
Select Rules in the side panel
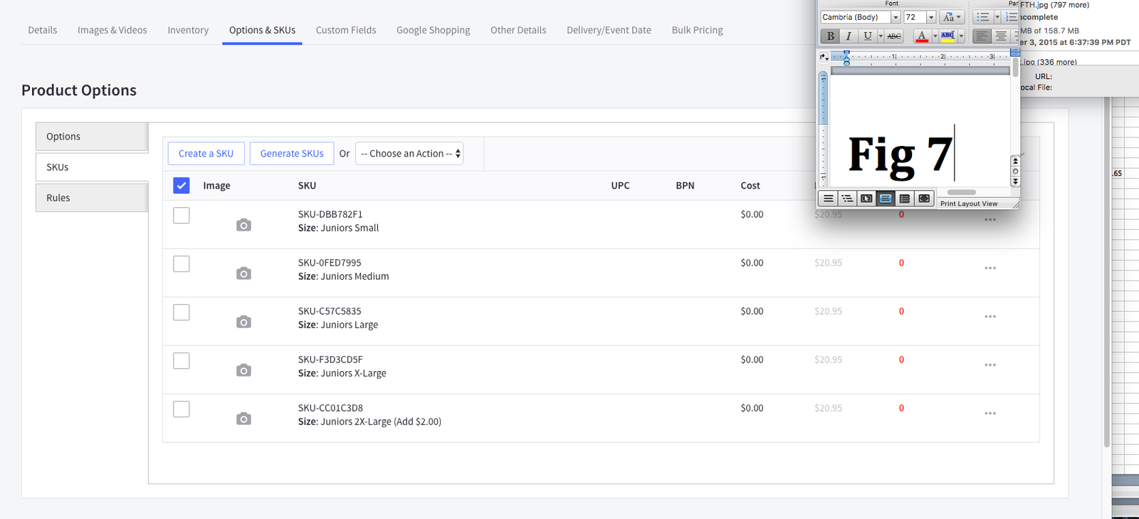[x=92, y=198]
